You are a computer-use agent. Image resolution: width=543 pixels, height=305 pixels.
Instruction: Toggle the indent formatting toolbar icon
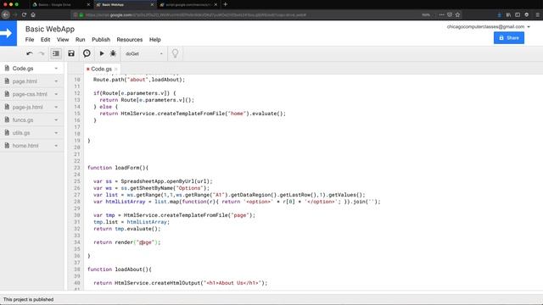[56, 53]
